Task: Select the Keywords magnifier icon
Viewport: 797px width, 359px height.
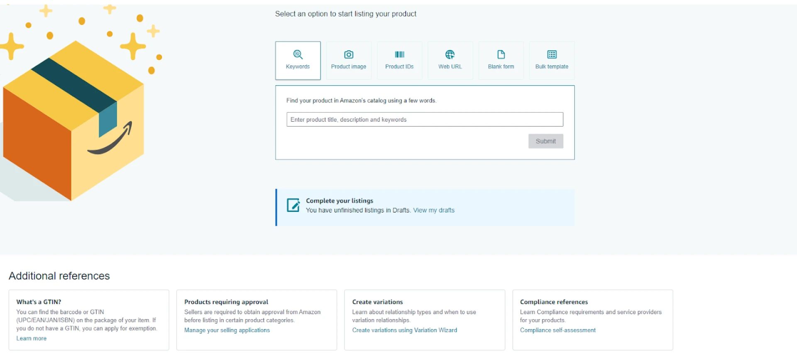Action: point(298,54)
